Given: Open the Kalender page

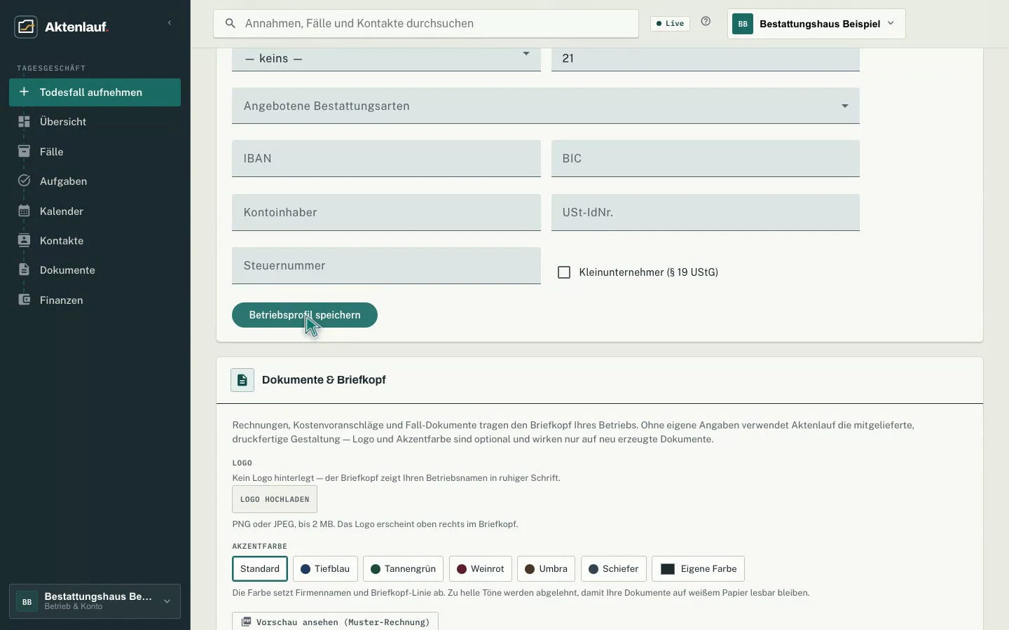Looking at the screenshot, I should pos(95,211).
